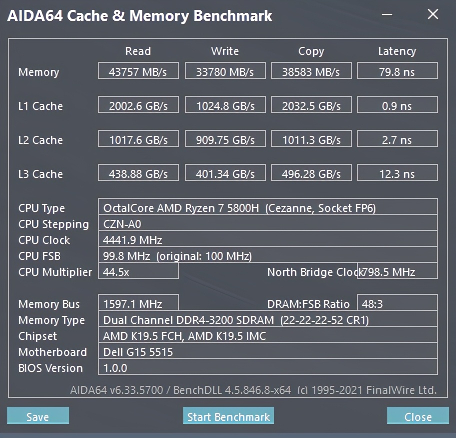Click the CPU Type field
456x438 pixels.
[x=267, y=207]
